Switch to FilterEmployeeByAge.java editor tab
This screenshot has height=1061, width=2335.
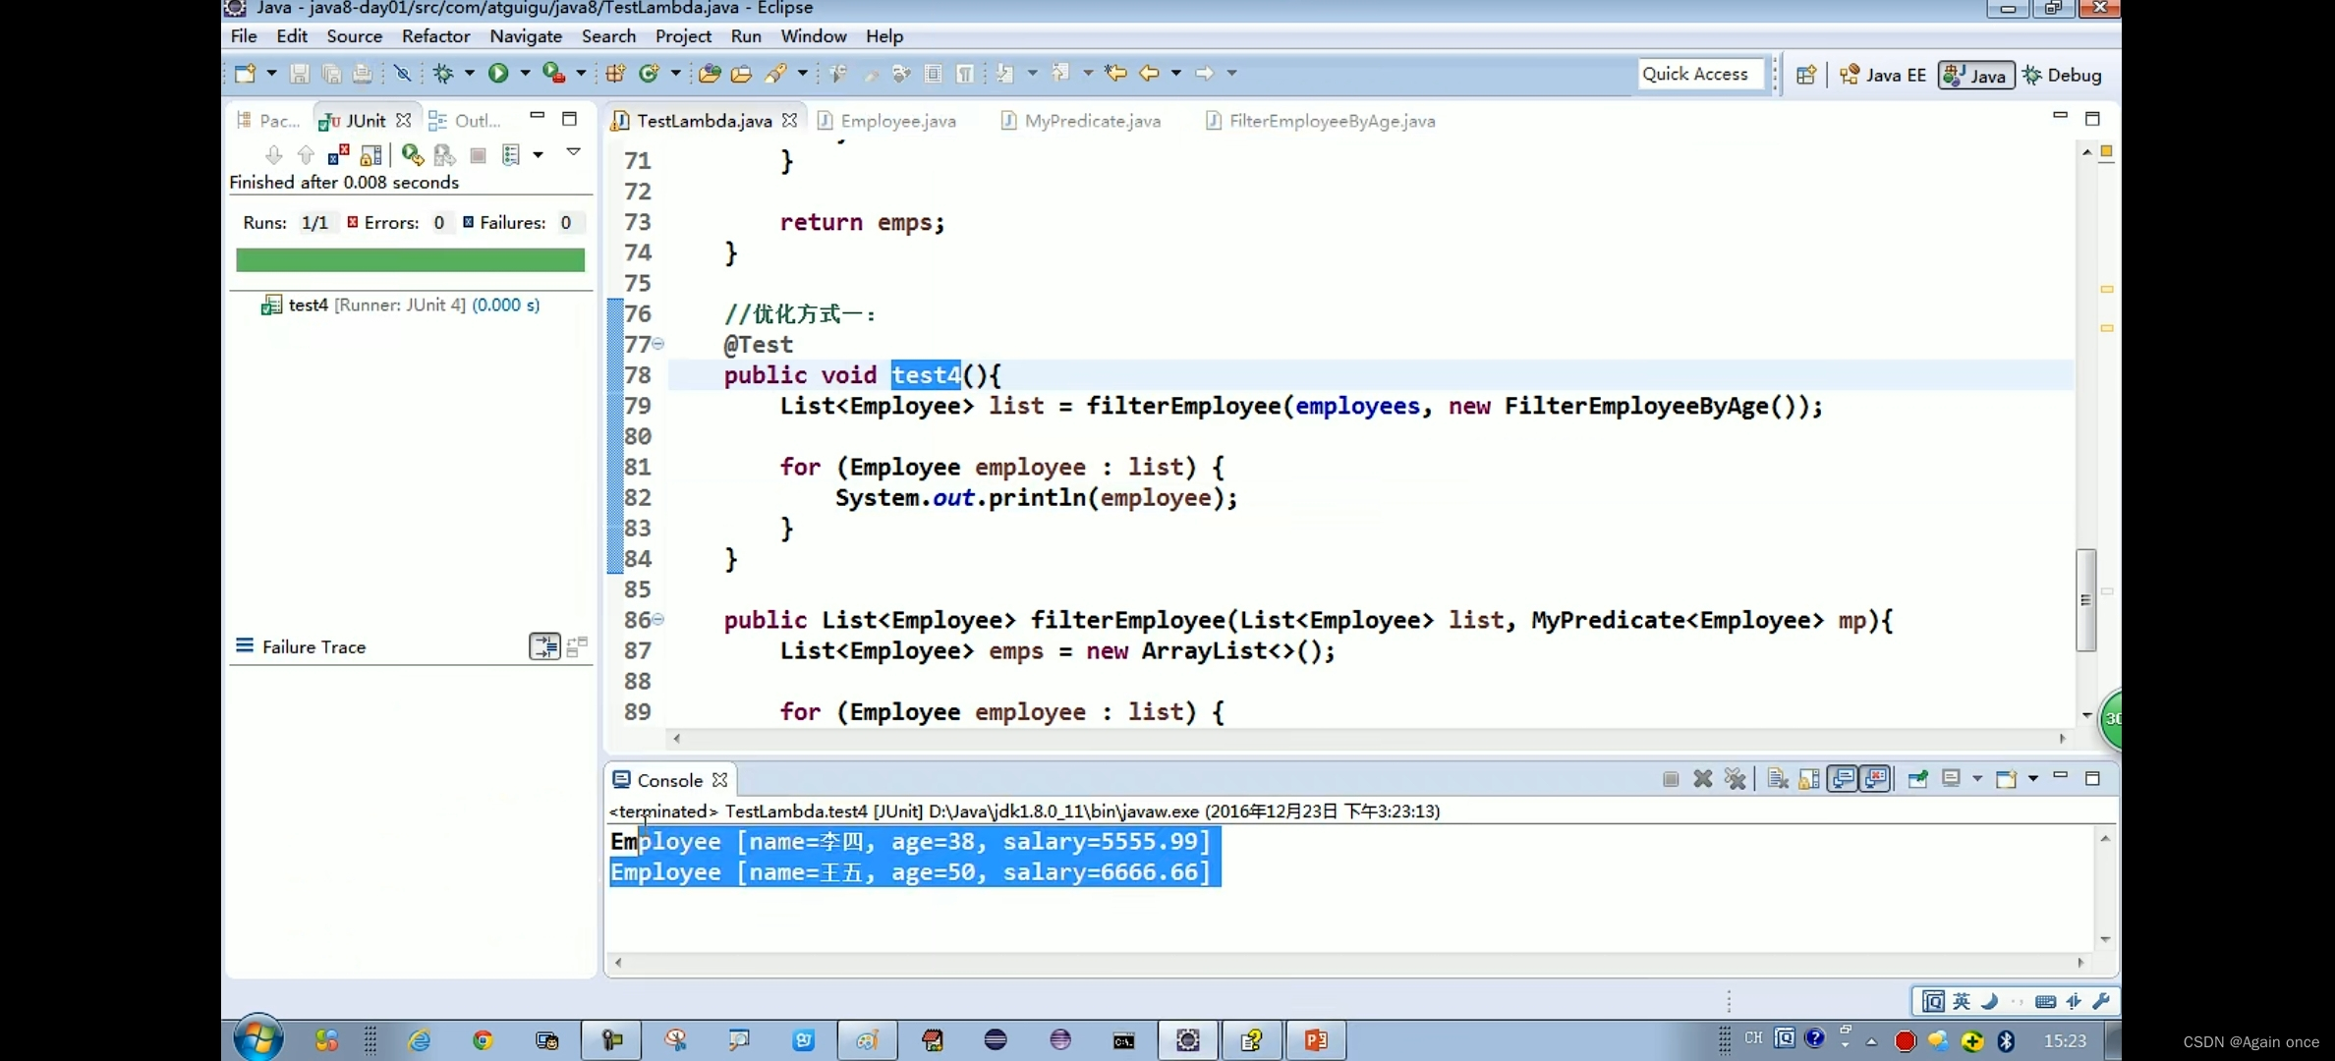1319,121
